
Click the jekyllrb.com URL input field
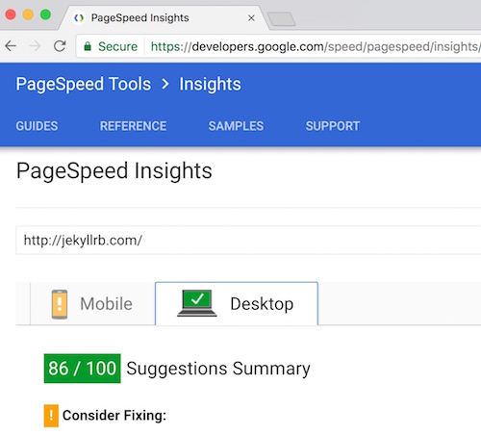[x=248, y=240]
